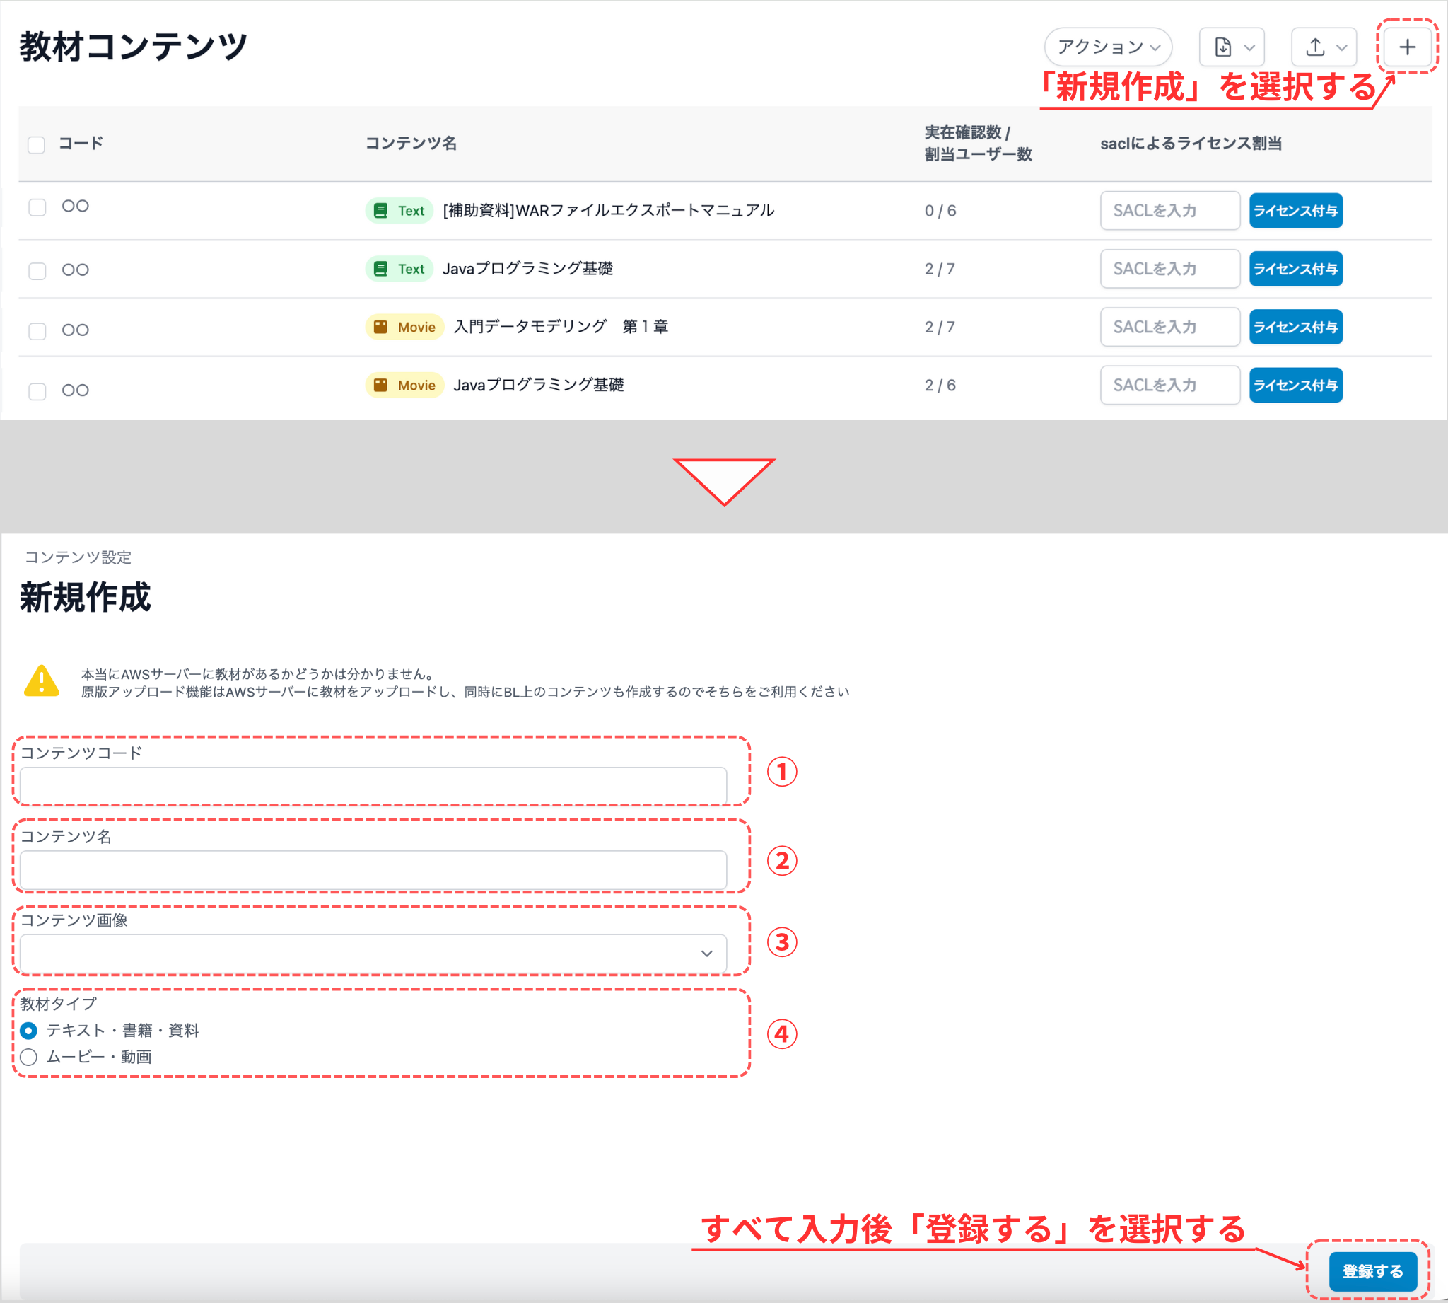Open the コンテンツ画像 dropdown

point(372,954)
